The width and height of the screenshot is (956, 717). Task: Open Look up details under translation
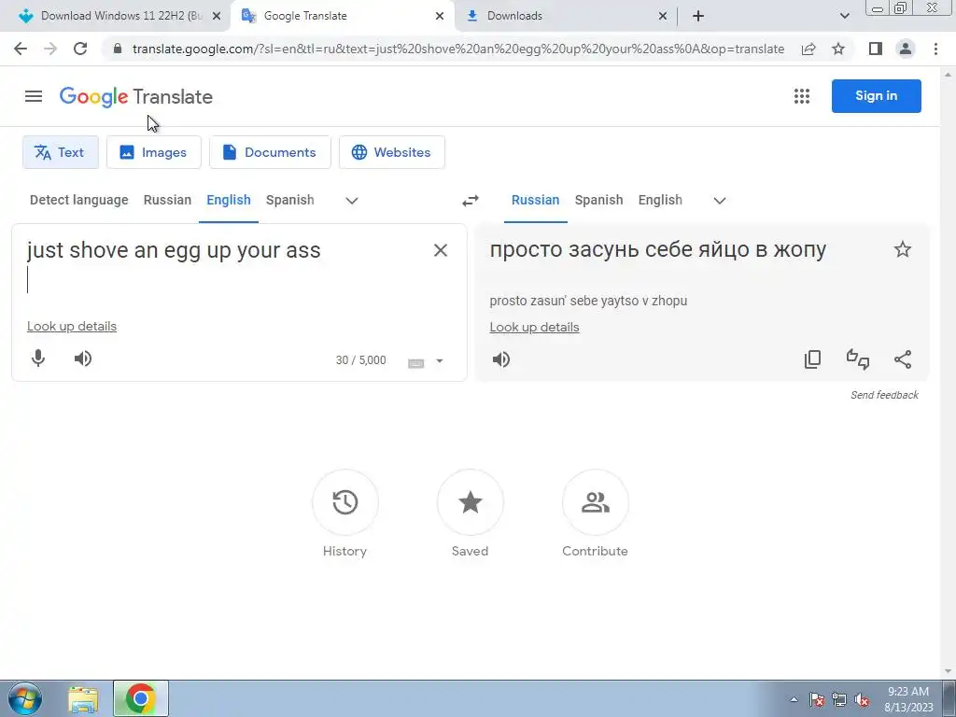point(534,328)
